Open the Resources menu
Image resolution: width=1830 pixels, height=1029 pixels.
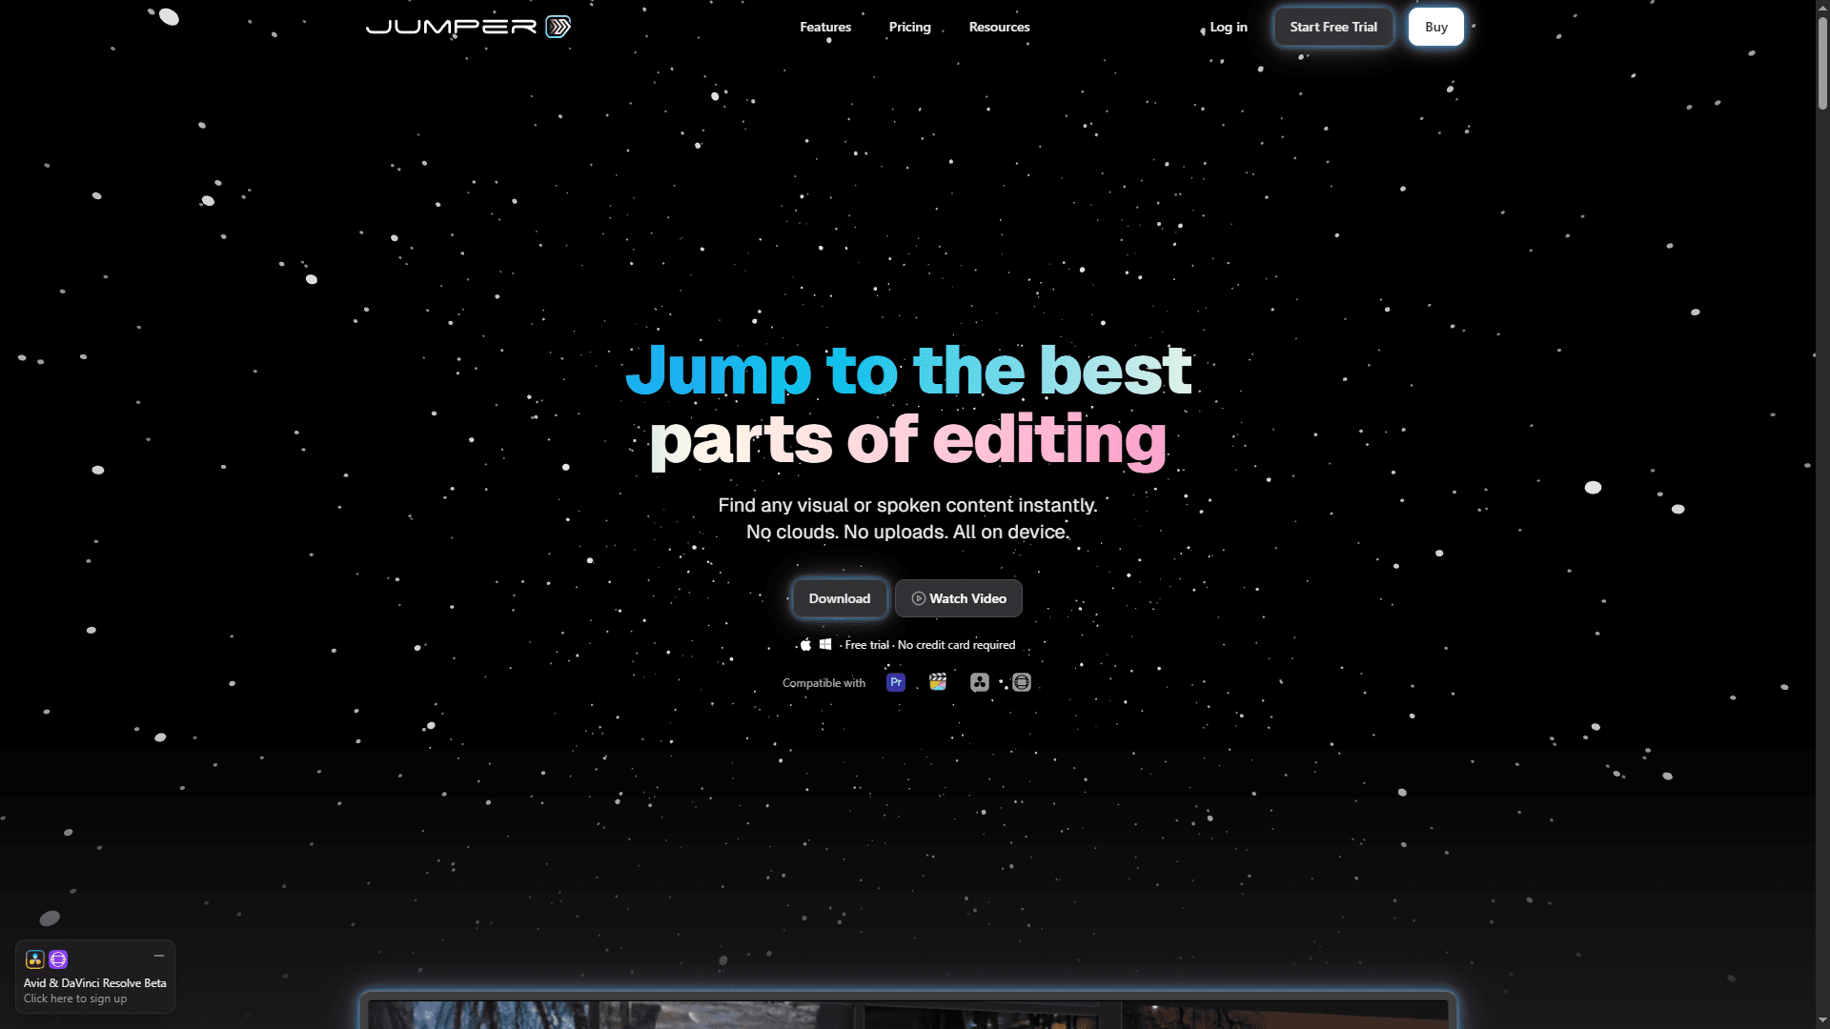click(x=1000, y=27)
